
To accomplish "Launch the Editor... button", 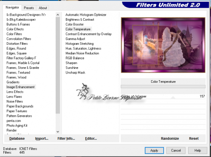I will click(x=91, y=138).
